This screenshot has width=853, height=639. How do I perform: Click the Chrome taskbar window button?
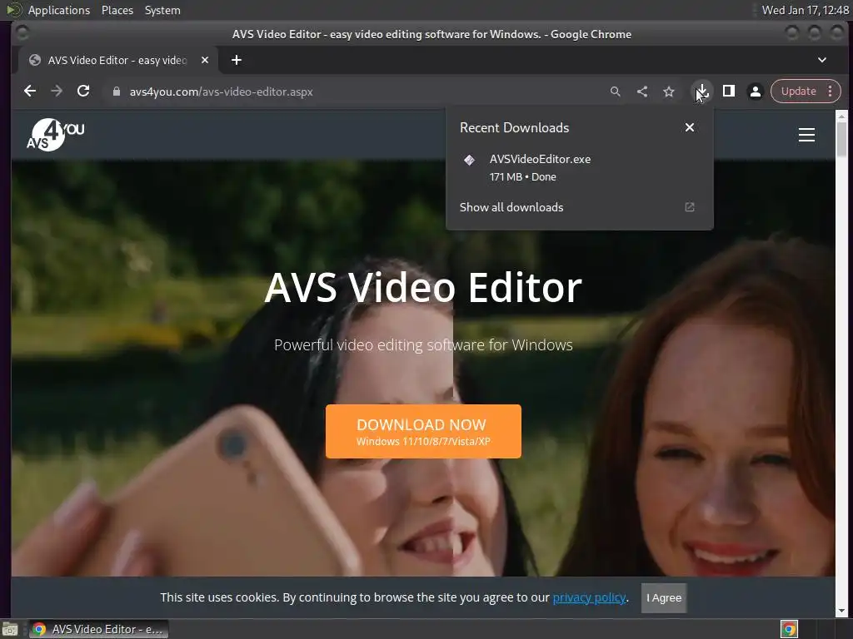pos(98,629)
